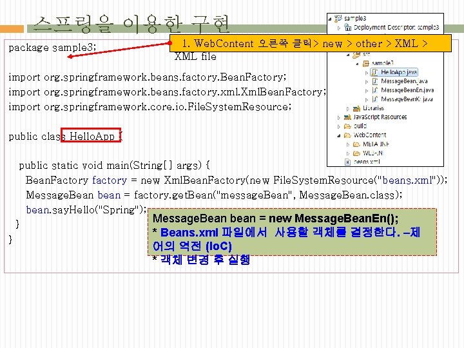Click the 'public static void main' line
Image resolution: width=464 pixels, height=348 pixels.
[x=115, y=166]
